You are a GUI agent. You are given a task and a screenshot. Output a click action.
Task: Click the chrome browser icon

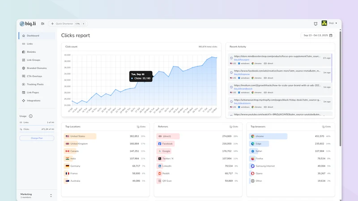pos(253,136)
